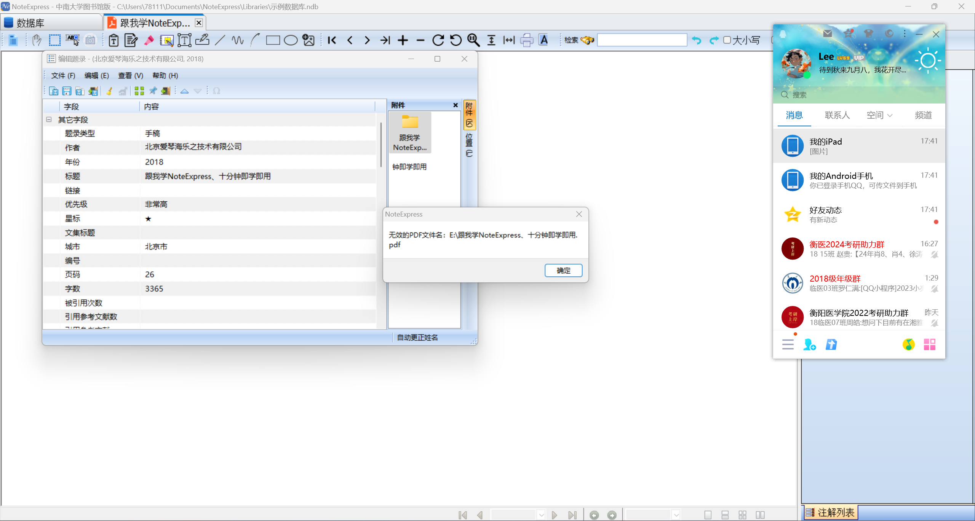
Task: Open the page number dropdown in bottom bar
Action: tap(541, 515)
